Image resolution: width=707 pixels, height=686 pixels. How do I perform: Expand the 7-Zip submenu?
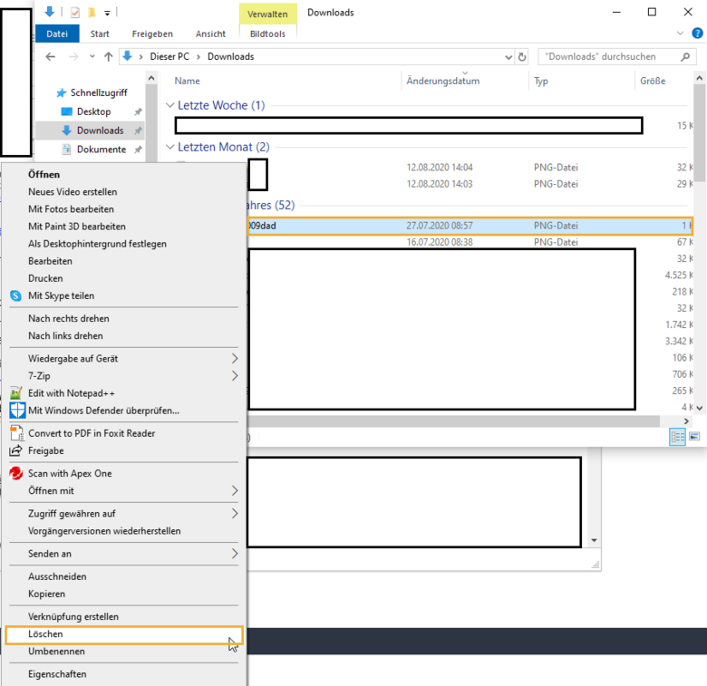click(235, 376)
